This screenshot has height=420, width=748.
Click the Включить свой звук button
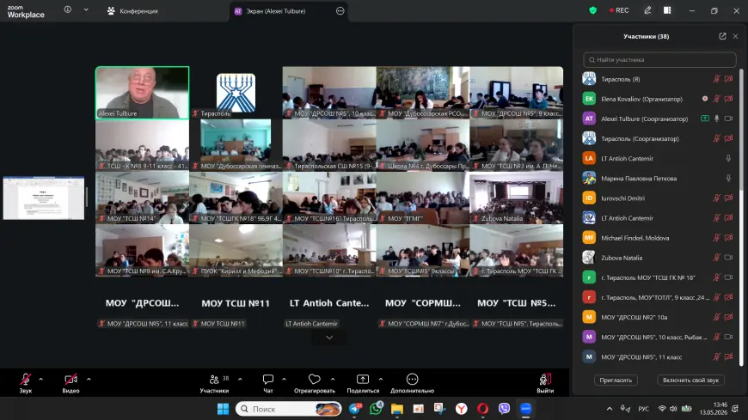690,380
